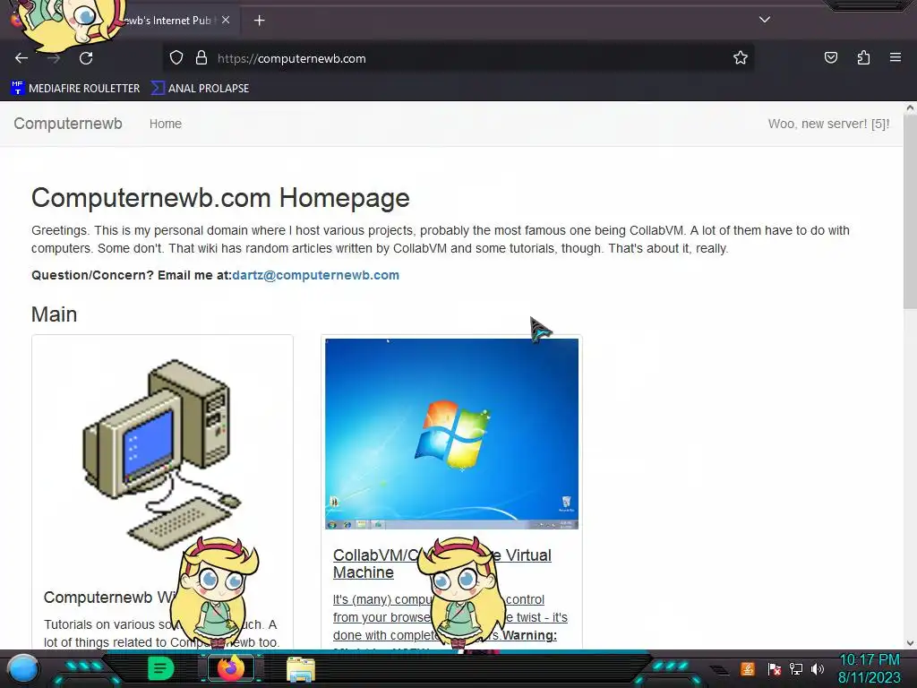The width and height of the screenshot is (917, 688).
Task: Click the Woo, new server! [5]! text
Action: tap(828, 124)
